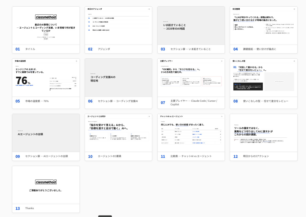Viewport: 306px width, 217px height.
Task: Click the Claude Code card on slide 07
Action: 171,81
